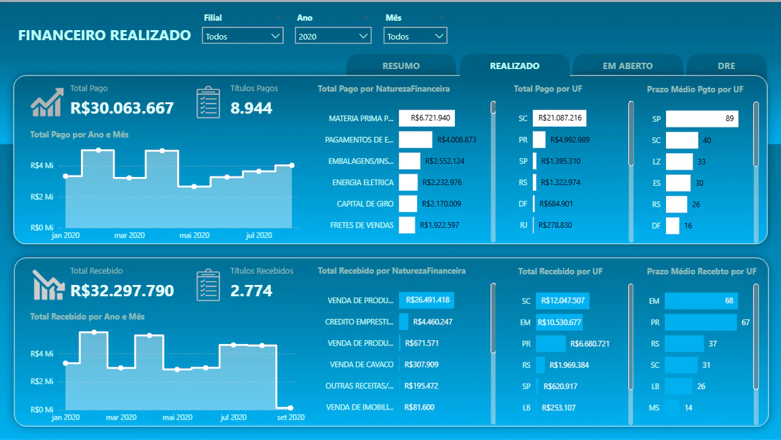Select the DF bar with value 16
The height and width of the screenshot is (440, 781).
pos(672,225)
